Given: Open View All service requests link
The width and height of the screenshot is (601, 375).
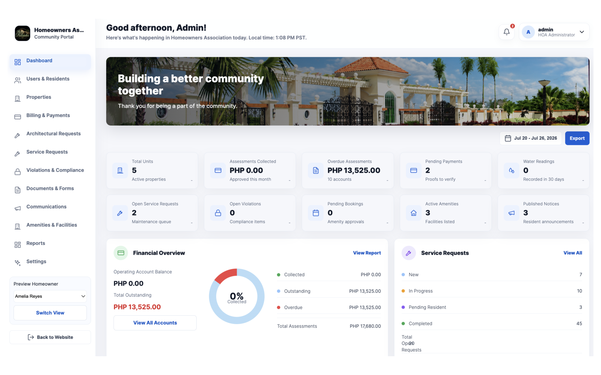Looking at the screenshot, I should (x=573, y=253).
